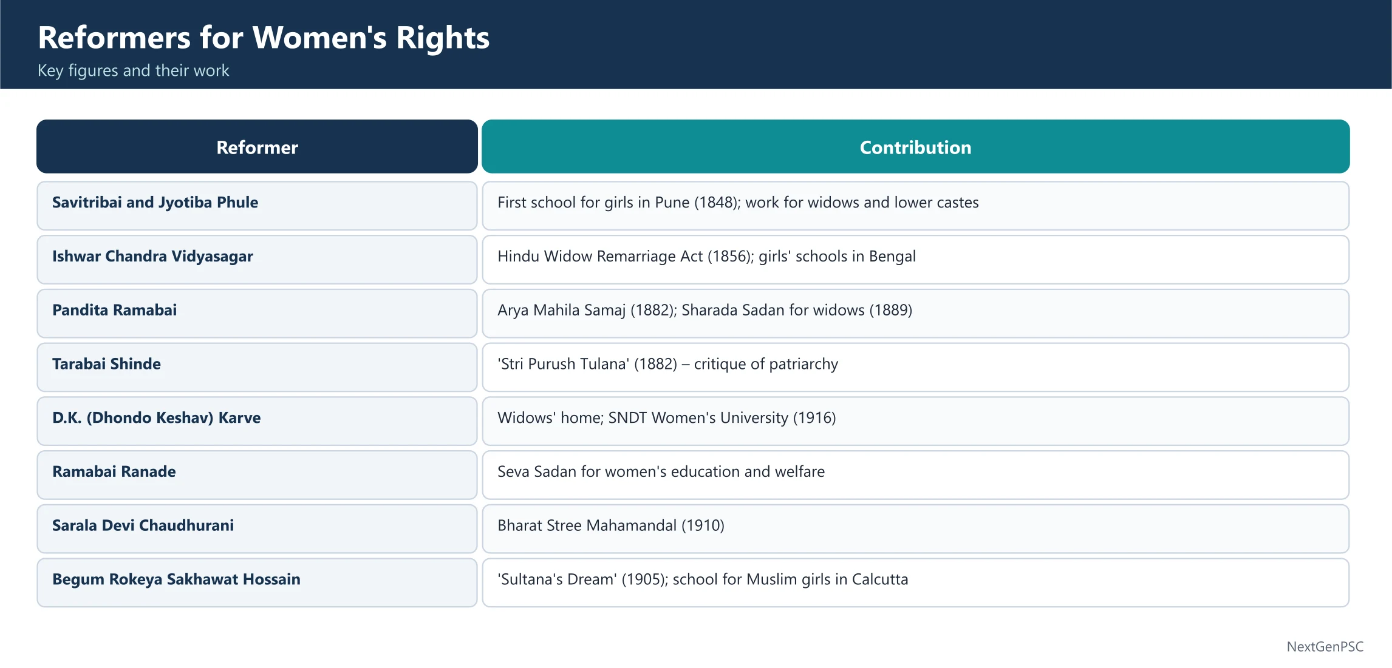Click the NextGenPSC footer label
1392x668 pixels.
[x=1325, y=647]
